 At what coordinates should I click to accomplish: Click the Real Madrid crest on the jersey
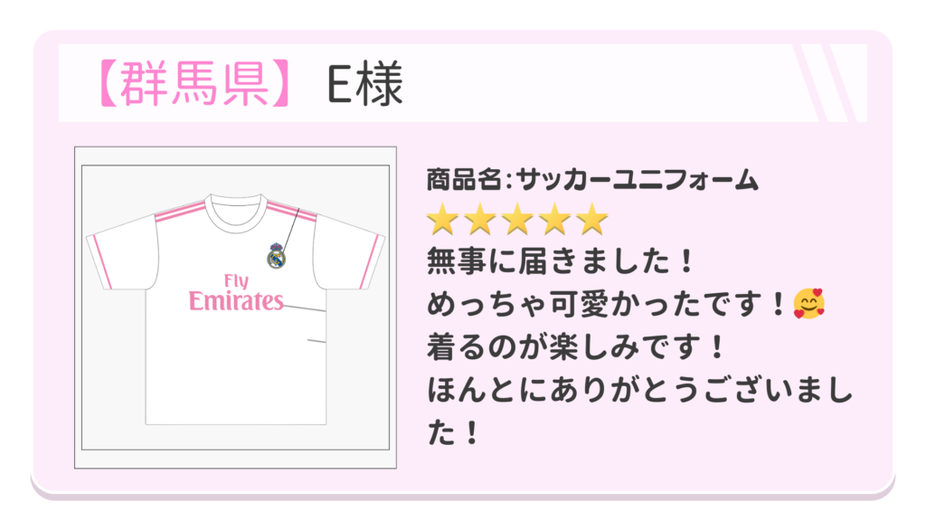coord(276,256)
